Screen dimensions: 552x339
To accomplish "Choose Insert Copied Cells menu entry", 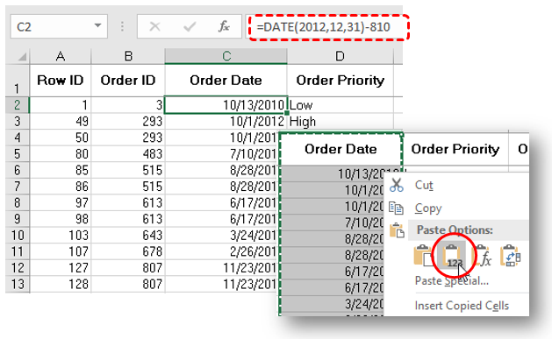I will point(462,306).
